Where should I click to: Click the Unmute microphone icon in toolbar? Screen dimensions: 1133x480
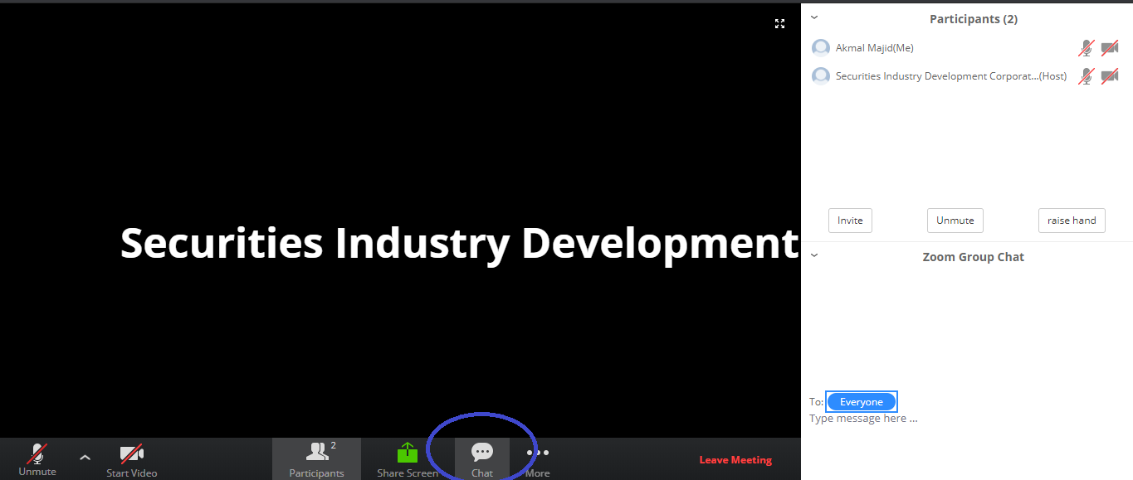[37, 453]
